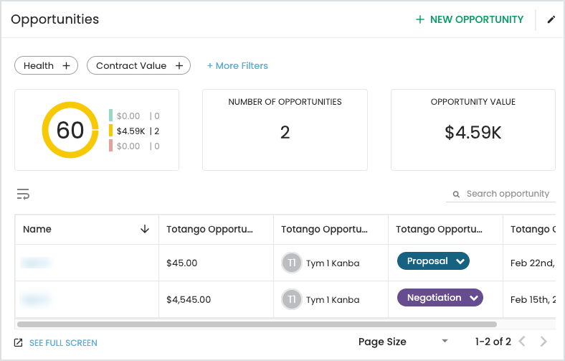Click the plus icon beside New Opportunity

419,19
